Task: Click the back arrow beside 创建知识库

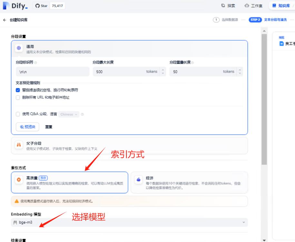Action: (x=5, y=20)
